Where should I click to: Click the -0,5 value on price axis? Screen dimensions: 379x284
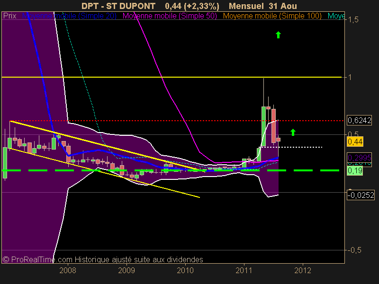pos(354,250)
